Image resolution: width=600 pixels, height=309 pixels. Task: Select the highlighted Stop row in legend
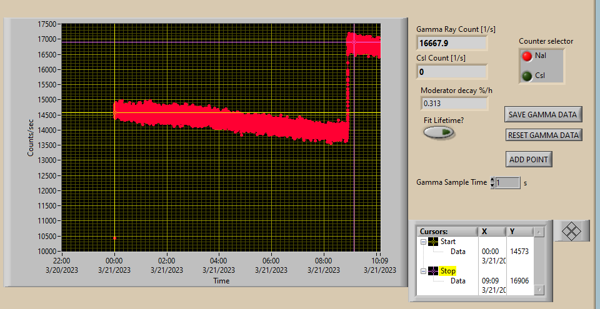click(447, 271)
